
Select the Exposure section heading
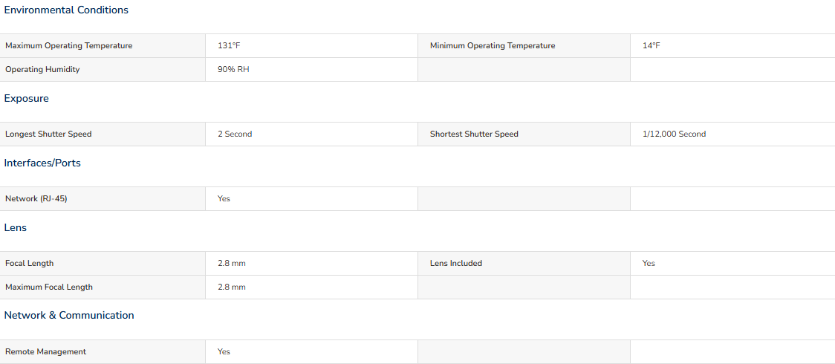27,99
